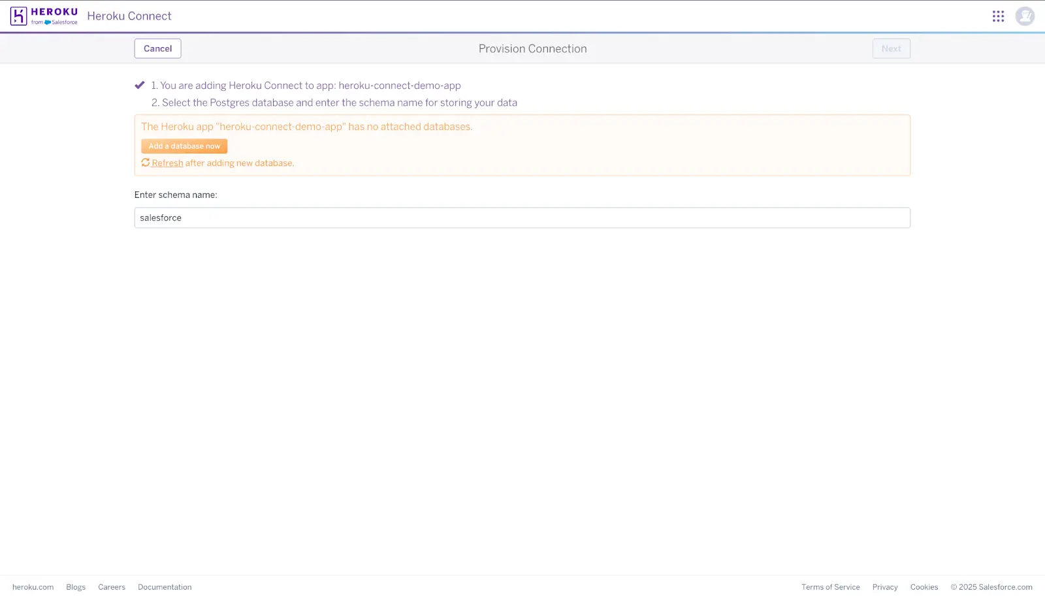
Task: Select the schema name input field
Action: click(522, 218)
